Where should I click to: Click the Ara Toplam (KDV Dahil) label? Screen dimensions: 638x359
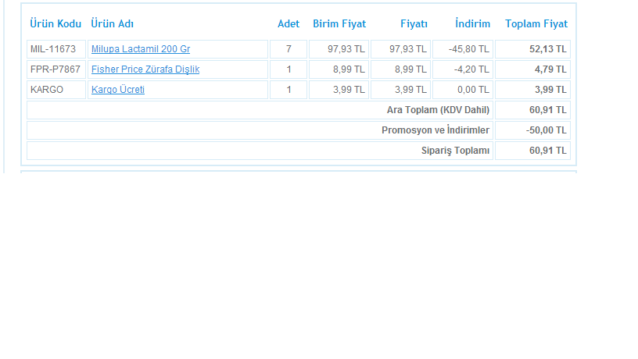coord(438,110)
